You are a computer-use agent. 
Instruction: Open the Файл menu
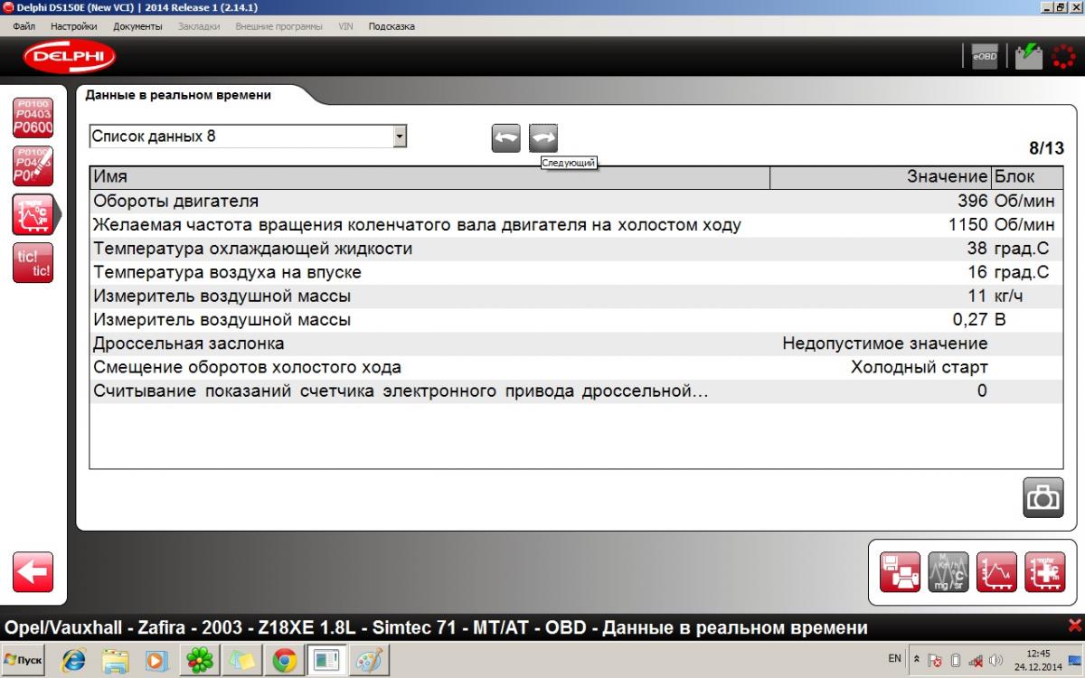[24, 26]
